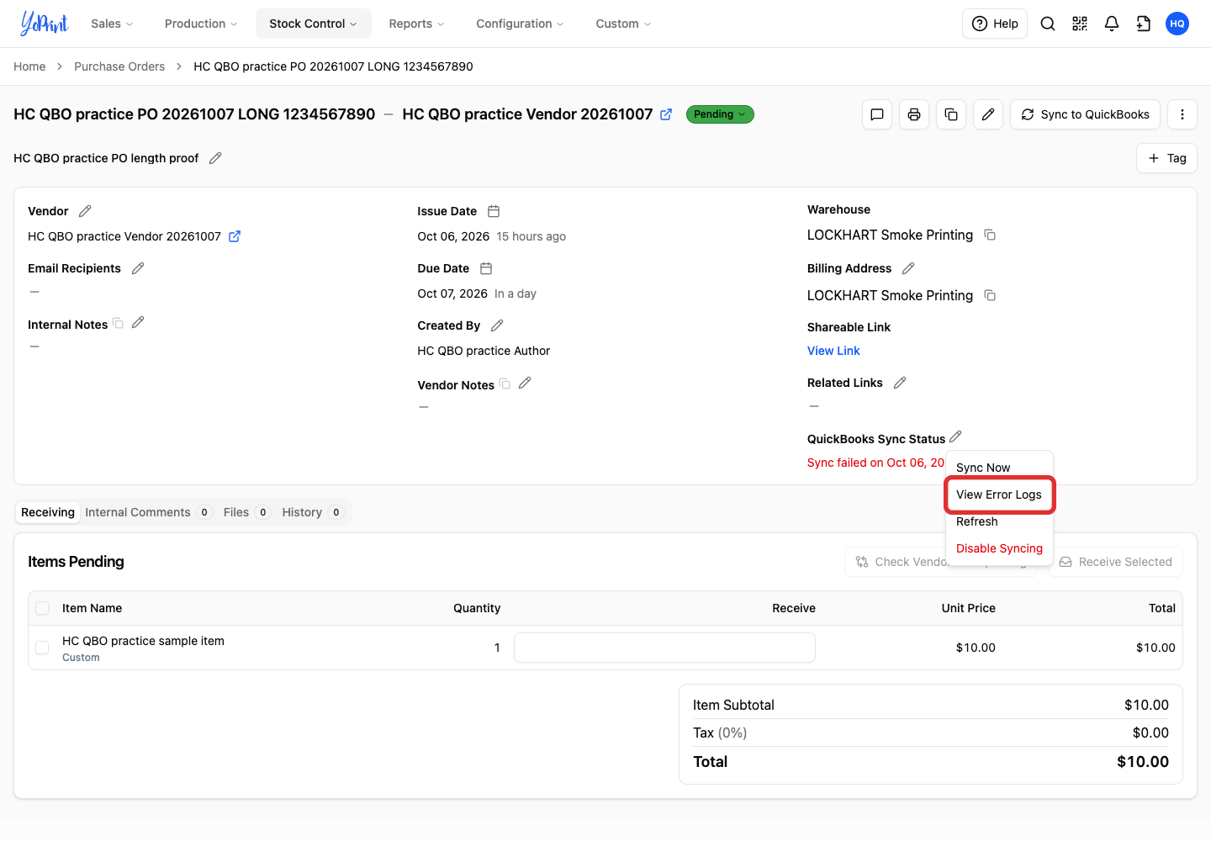This screenshot has width=1211, height=841.
Task: Expand the Production menu
Action: click(201, 24)
